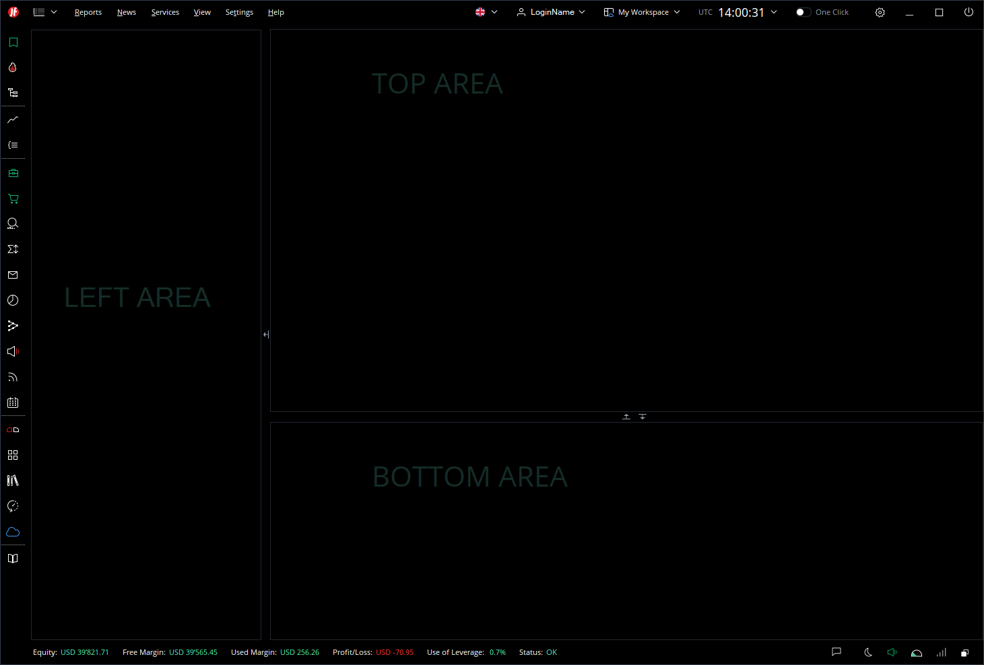Viewport: 984px width, 665px height.
Task: Open the chart line icon in sidebar
Action: point(13,120)
